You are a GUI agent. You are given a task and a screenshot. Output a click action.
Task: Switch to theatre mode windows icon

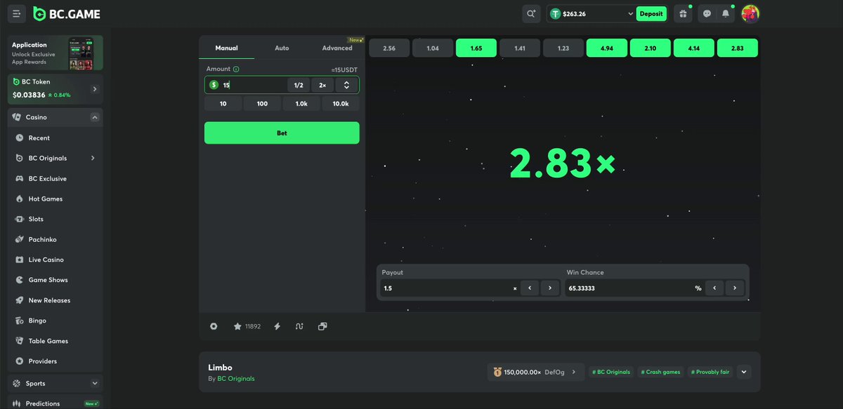[x=322, y=326]
